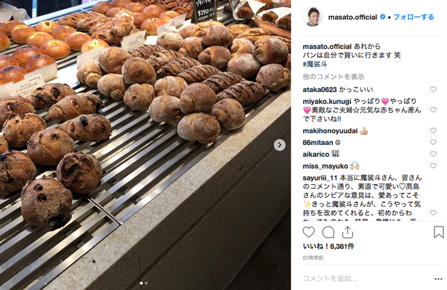Like miyako.kunugi's comment
The image size is (447, 290).
[433, 110]
